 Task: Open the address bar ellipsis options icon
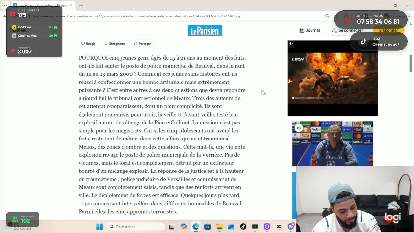(327, 16)
